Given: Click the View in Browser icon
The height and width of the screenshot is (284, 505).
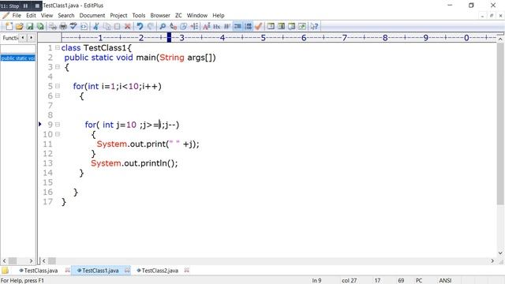Looking at the screenshot, I should 84,26.
